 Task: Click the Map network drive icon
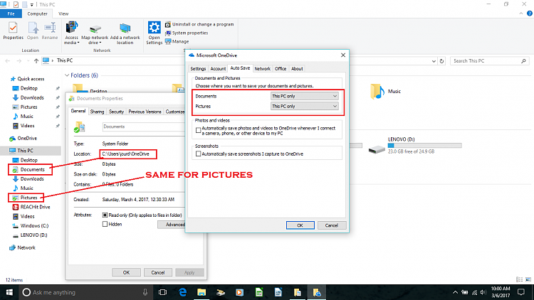(x=95, y=34)
